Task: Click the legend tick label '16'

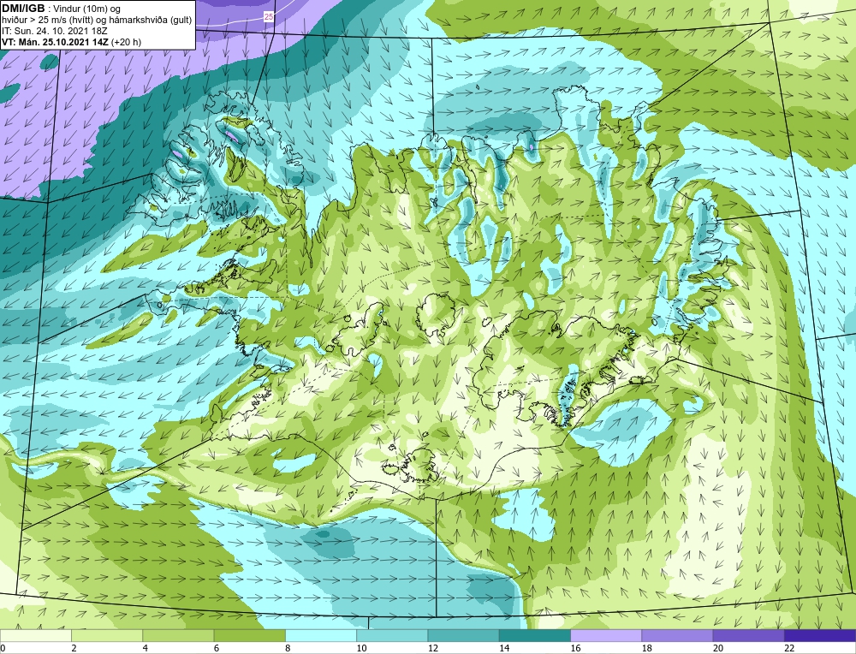Action: click(575, 648)
